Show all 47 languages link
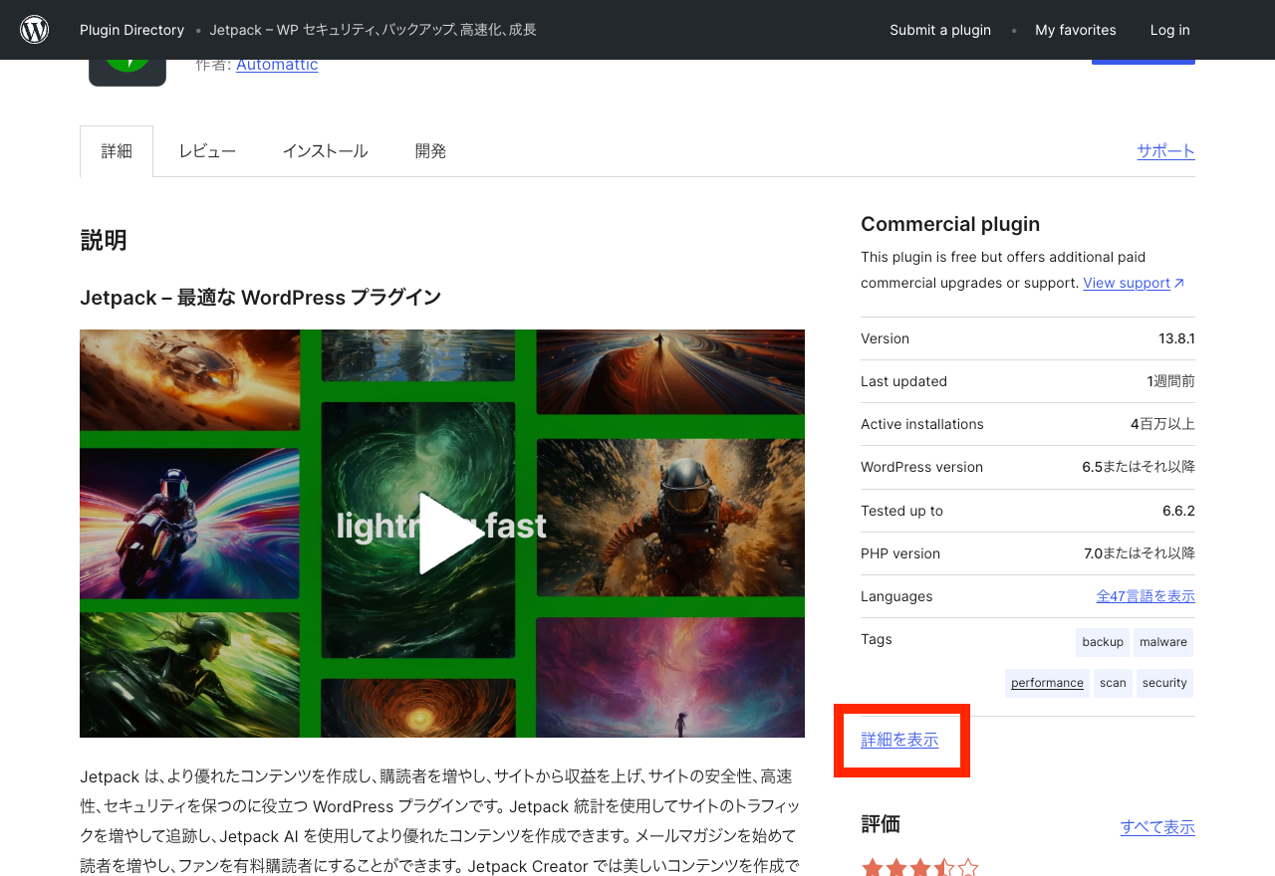 click(x=1146, y=596)
